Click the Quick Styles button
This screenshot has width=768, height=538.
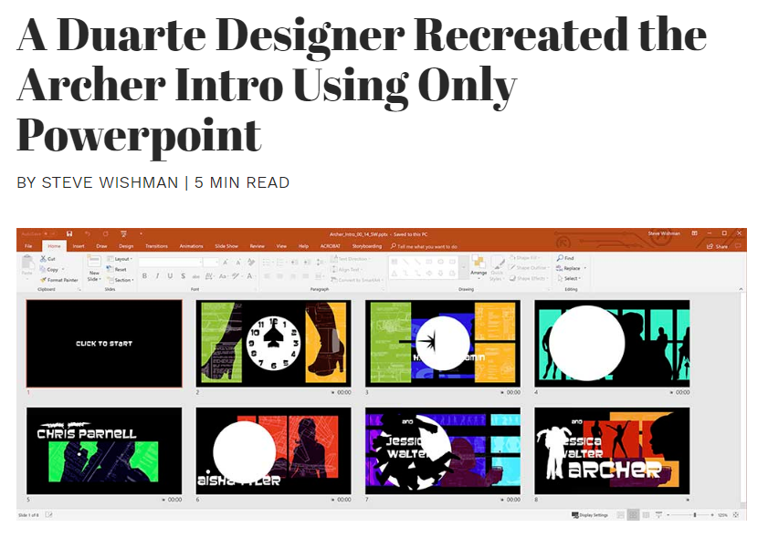point(497,268)
